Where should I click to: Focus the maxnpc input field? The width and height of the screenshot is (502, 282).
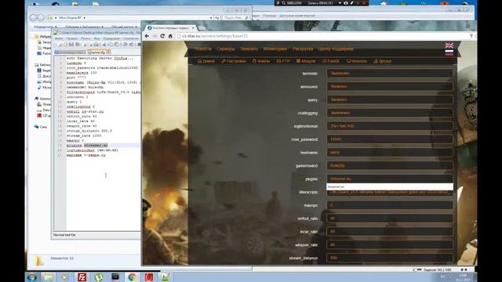(390, 205)
